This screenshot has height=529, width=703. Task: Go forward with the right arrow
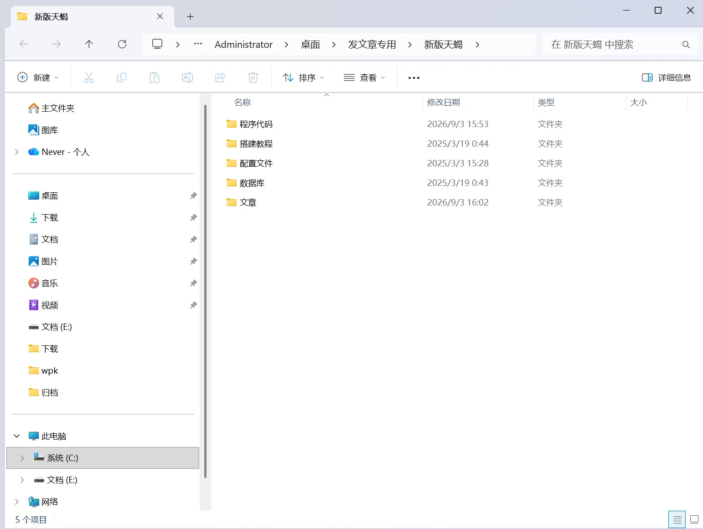[57, 44]
